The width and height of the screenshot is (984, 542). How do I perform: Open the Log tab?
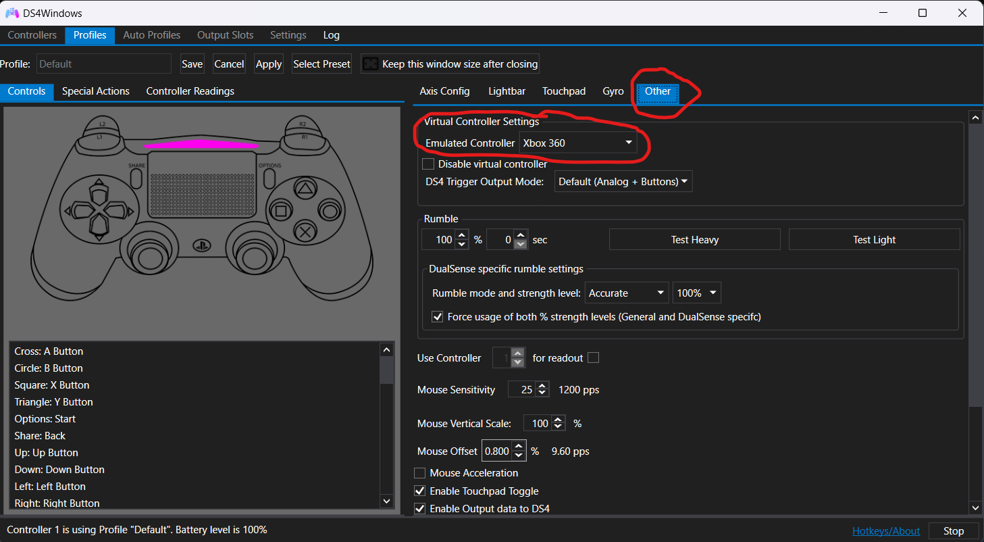click(x=332, y=35)
